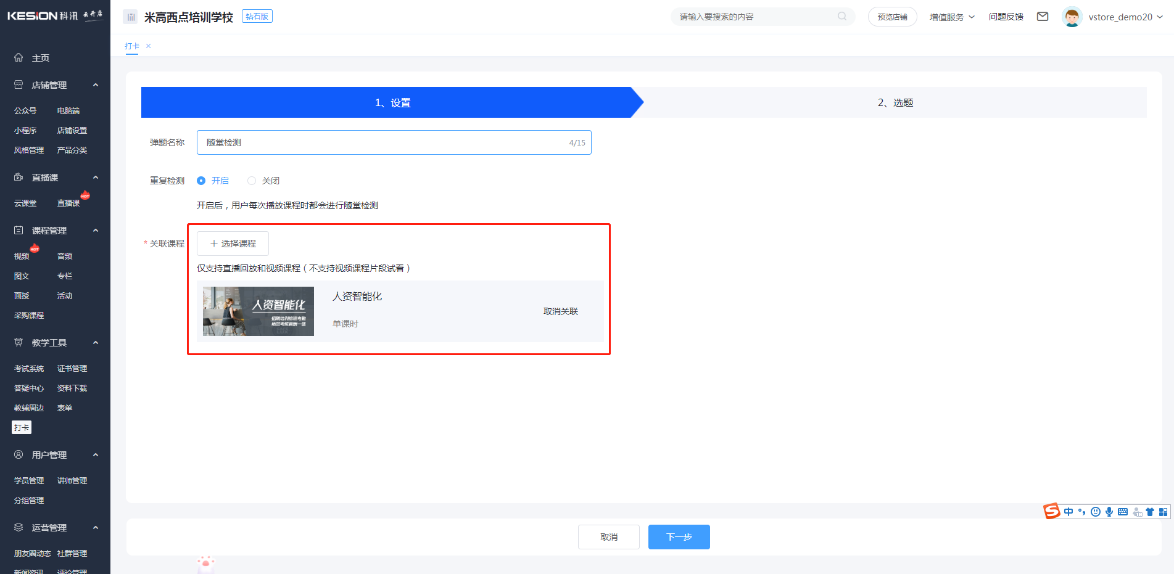
Task: Click the 下一步 button
Action: click(x=679, y=537)
